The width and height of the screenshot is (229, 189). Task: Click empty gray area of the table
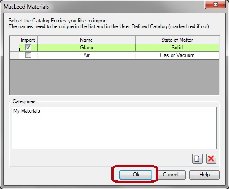[x=114, y=77]
